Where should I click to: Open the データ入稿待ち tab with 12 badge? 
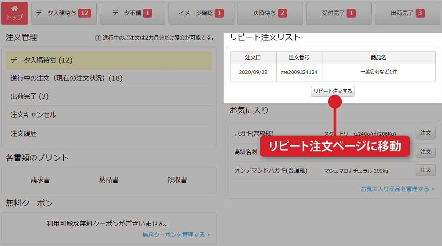click(64, 13)
